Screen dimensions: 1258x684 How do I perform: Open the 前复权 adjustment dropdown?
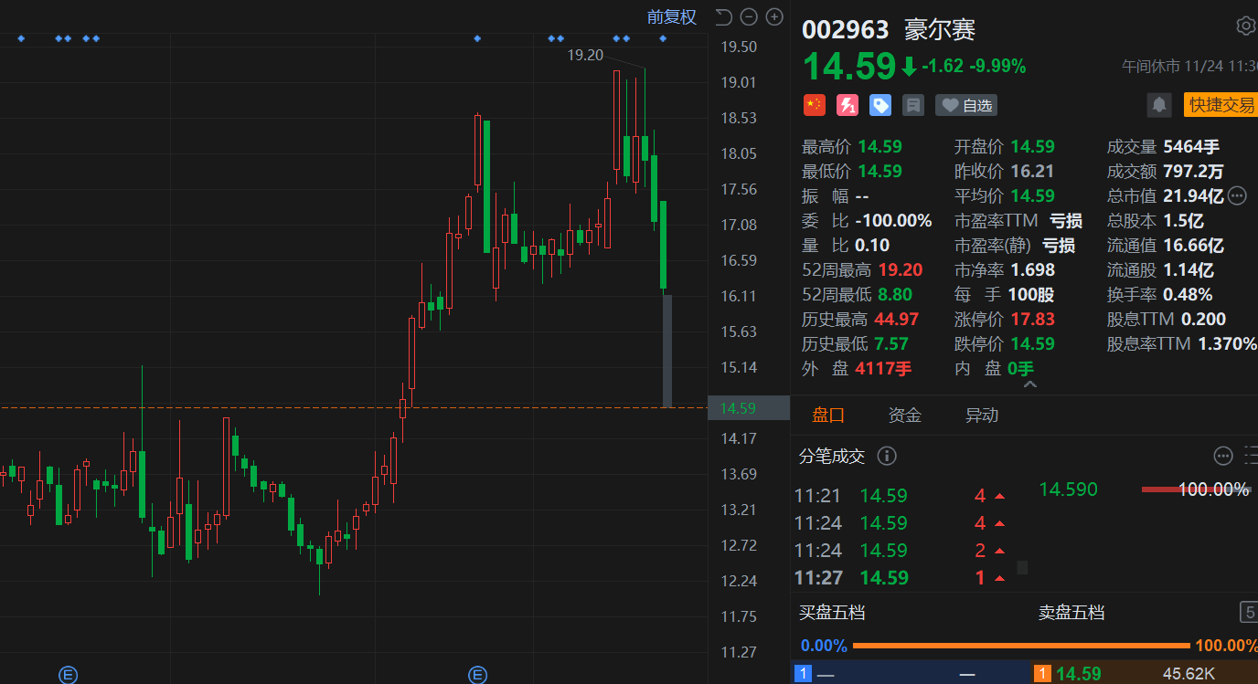coord(671,16)
